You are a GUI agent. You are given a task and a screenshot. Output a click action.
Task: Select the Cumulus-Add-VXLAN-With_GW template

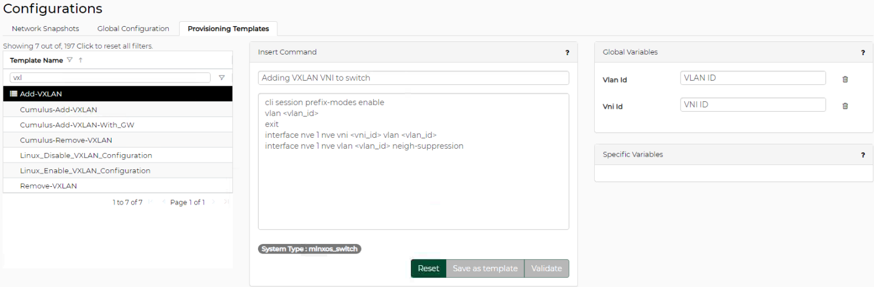(76, 125)
